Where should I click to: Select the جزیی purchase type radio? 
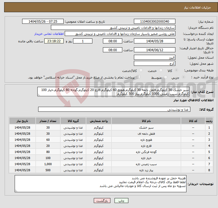coord(183,77)
